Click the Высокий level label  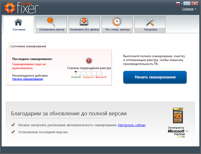point(101,77)
